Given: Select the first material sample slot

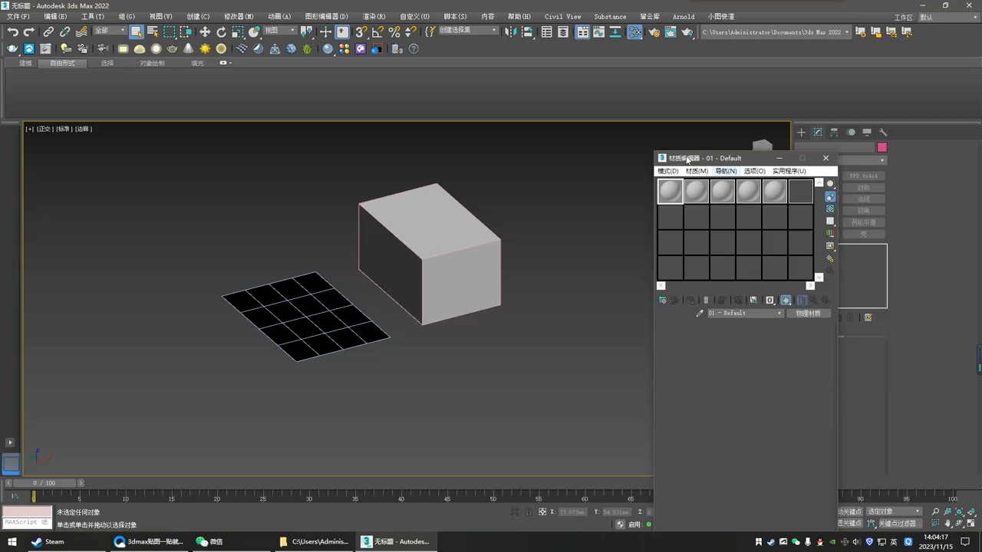Looking at the screenshot, I should [x=671, y=191].
